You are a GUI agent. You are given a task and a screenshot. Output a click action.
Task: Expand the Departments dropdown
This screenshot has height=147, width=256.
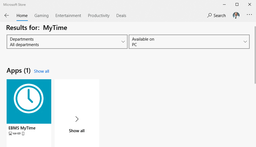click(x=67, y=42)
